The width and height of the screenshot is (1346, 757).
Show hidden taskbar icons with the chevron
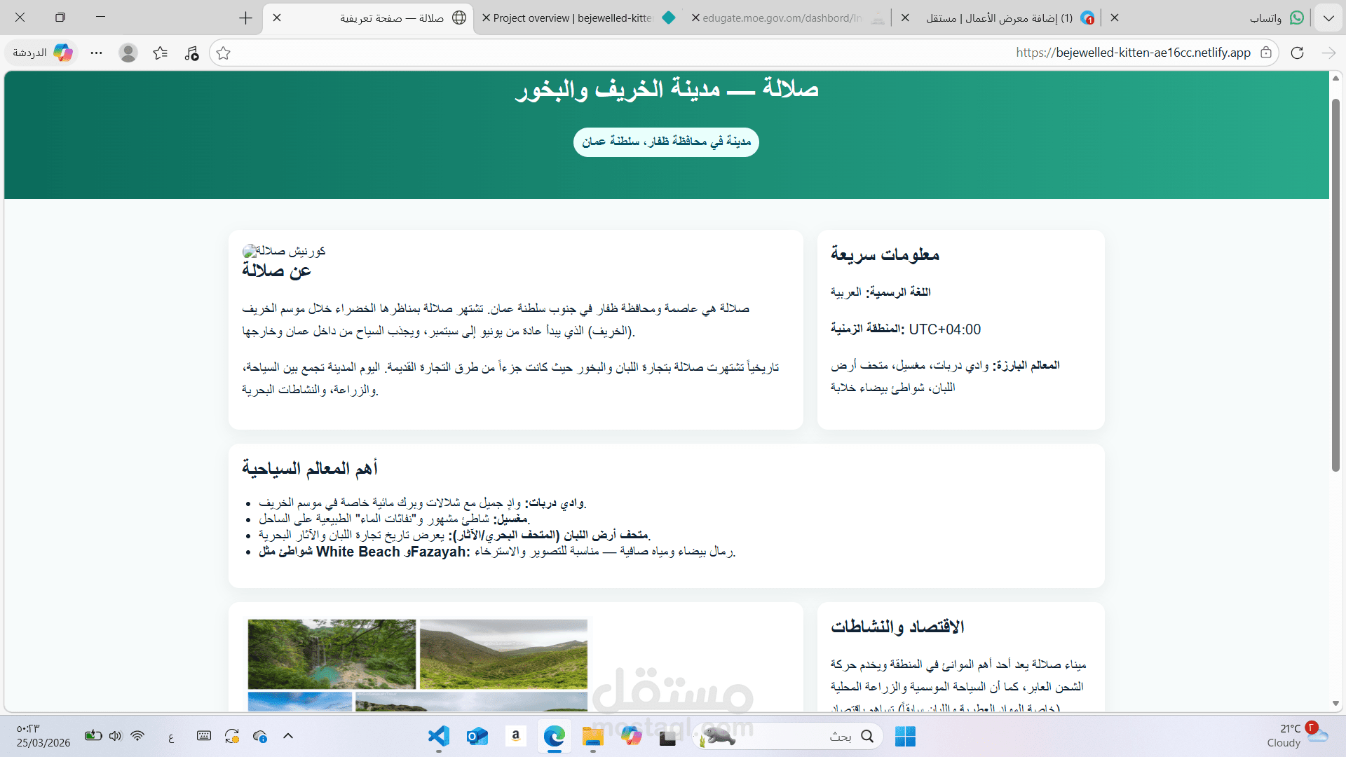287,736
